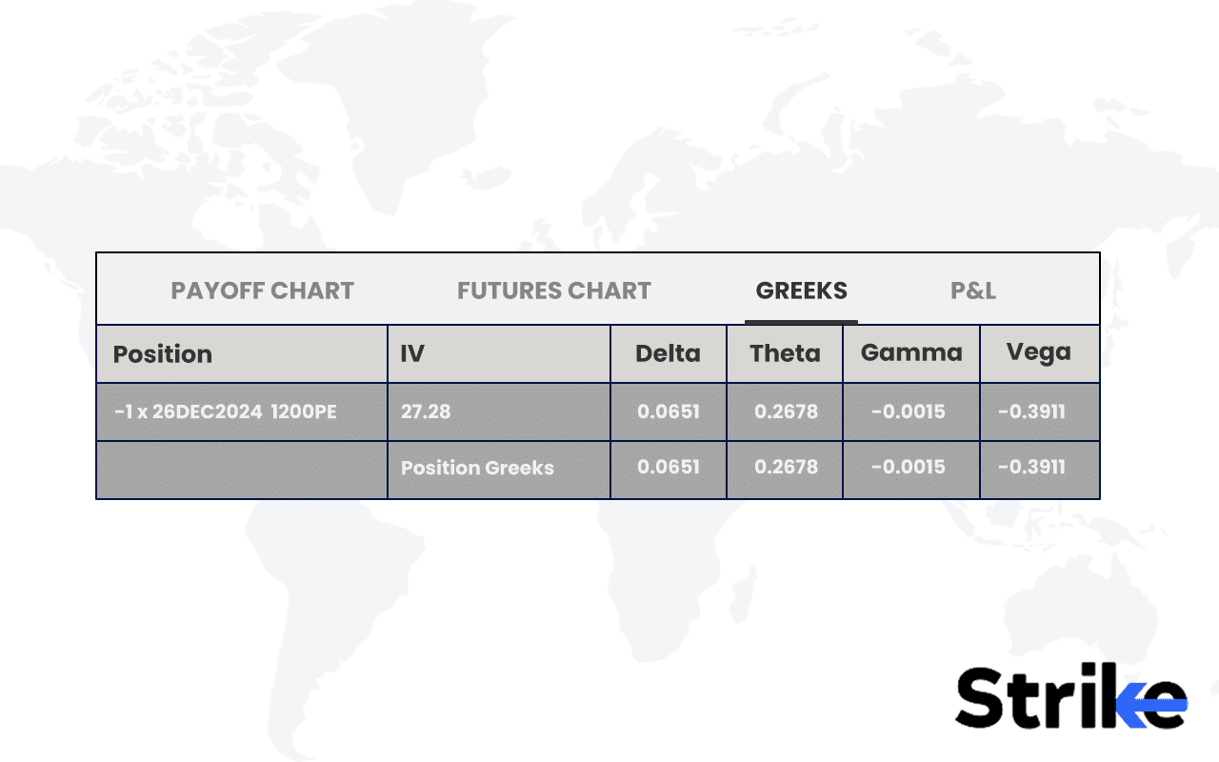The height and width of the screenshot is (762, 1219).
Task: Click the IV value 27.28
Action: (x=426, y=412)
